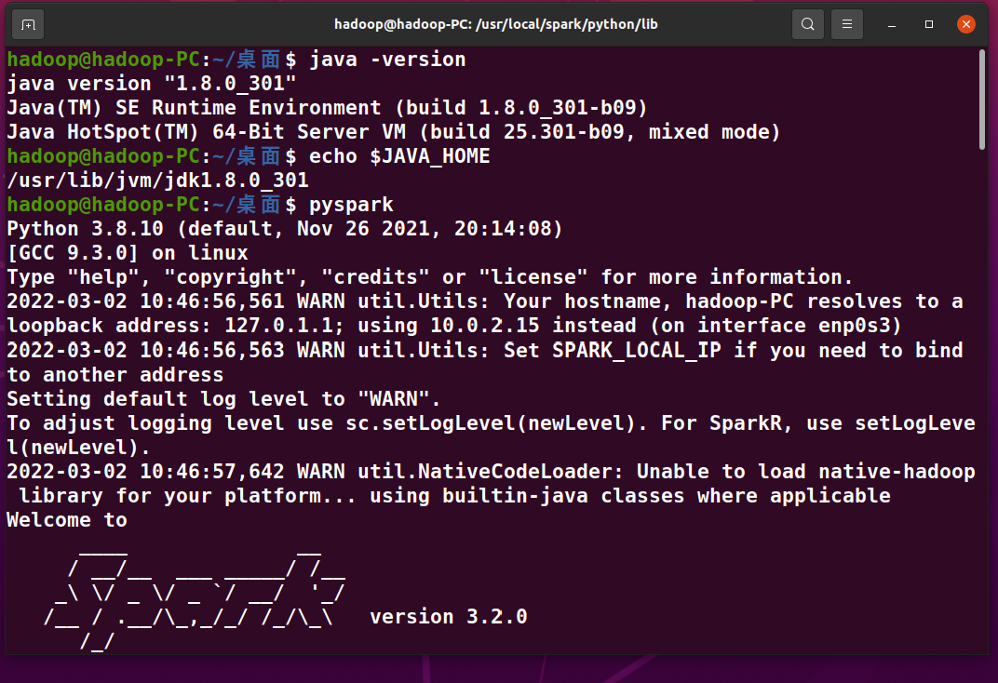Image resolution: width=998 pixels, height=683 pixels.
Task: Click the path '/usr/lib/jvm/jdk1.8.0_301'
Action: point(158,181)
